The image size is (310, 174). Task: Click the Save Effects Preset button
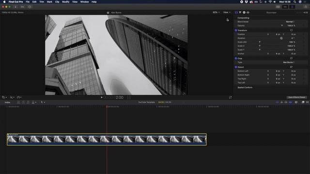(297, 97)
